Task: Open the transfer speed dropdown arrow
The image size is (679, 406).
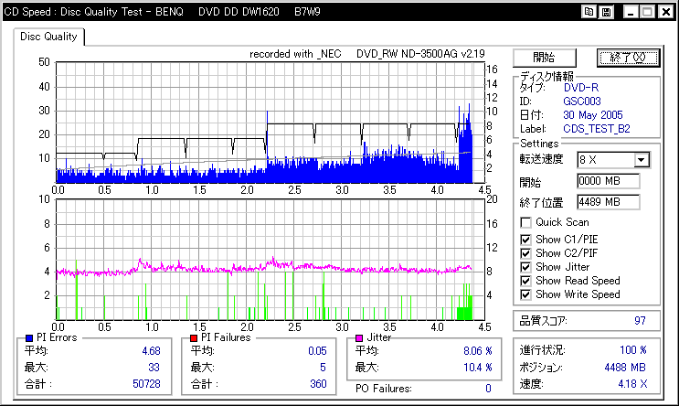Action: [642, 160]
